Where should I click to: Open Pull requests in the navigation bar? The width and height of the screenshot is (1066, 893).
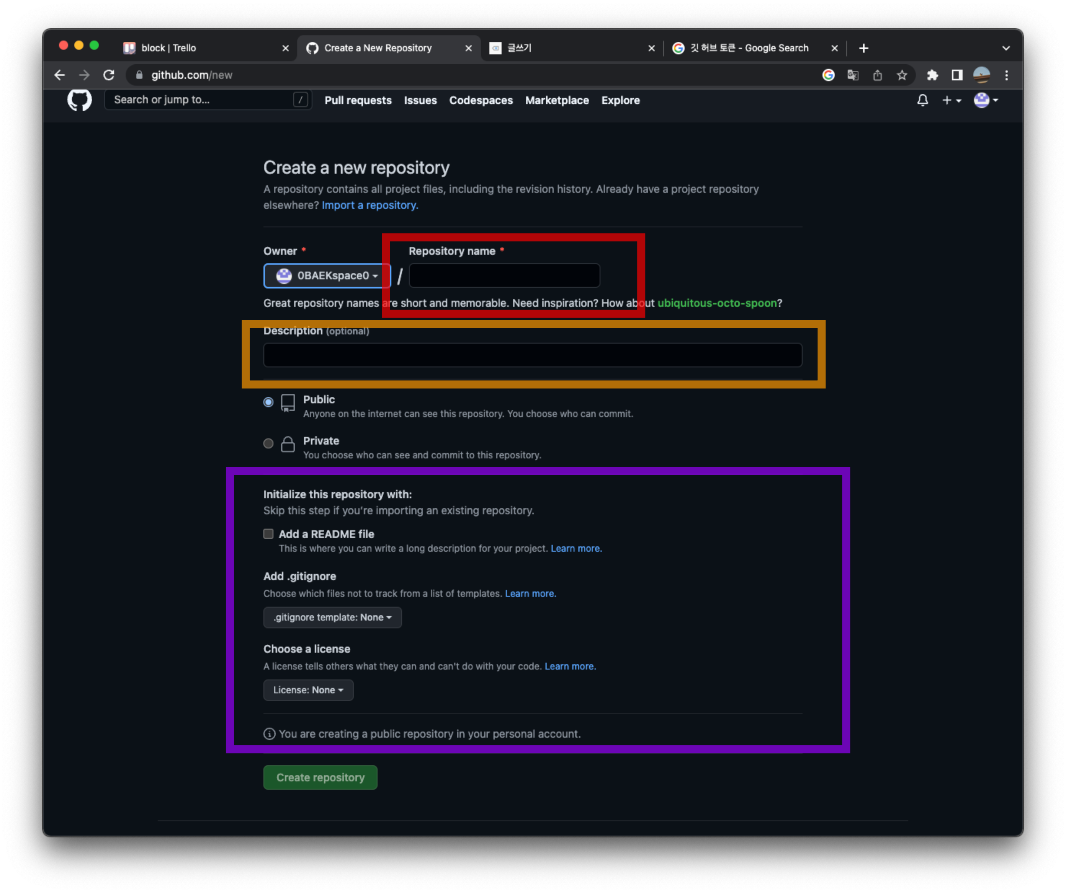[358, 100]
